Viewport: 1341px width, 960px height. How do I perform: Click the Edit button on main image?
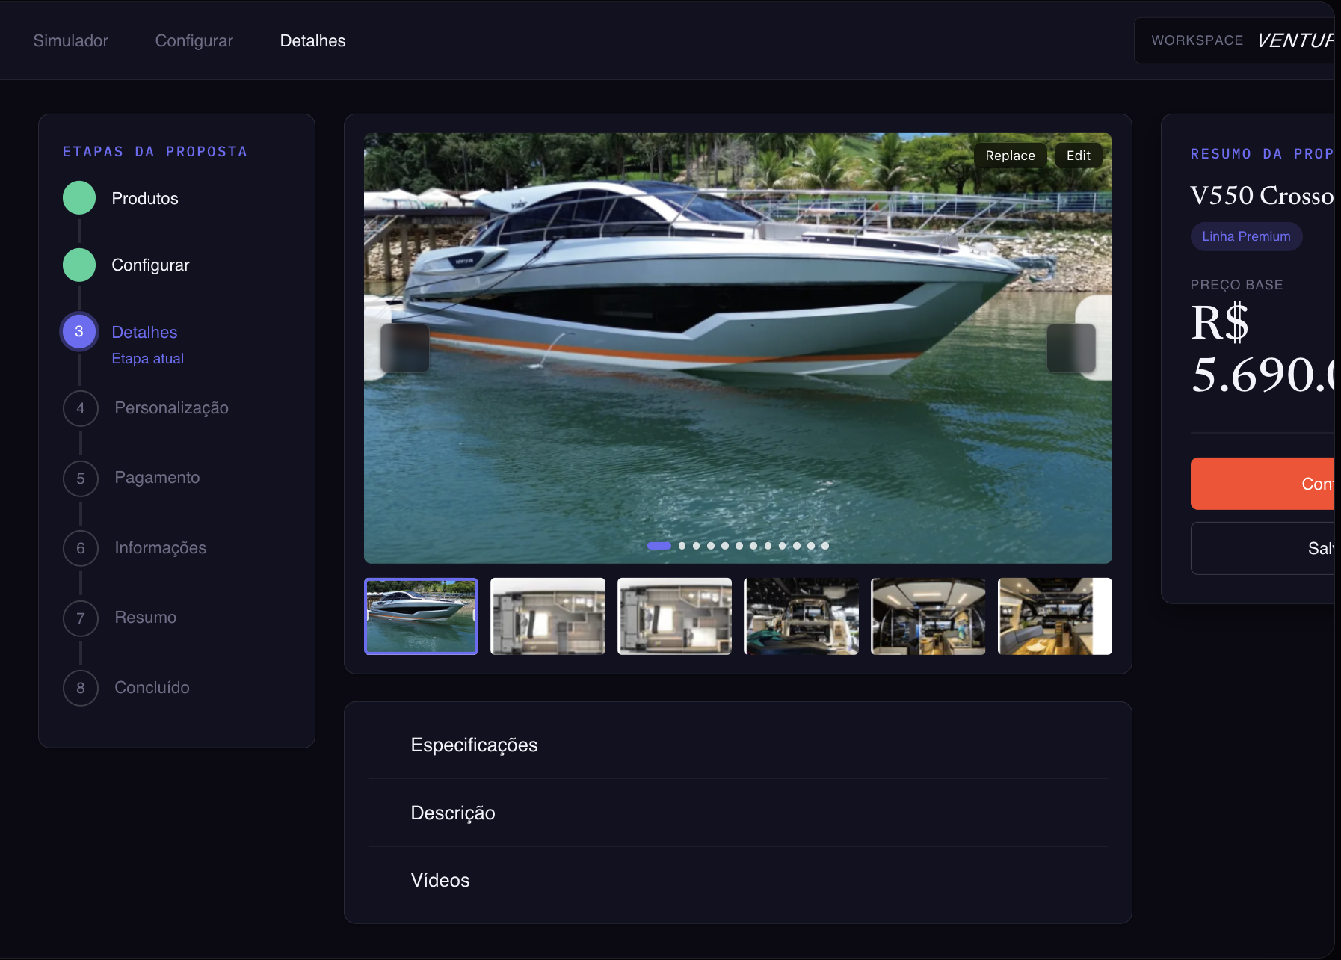[1078, 156]
